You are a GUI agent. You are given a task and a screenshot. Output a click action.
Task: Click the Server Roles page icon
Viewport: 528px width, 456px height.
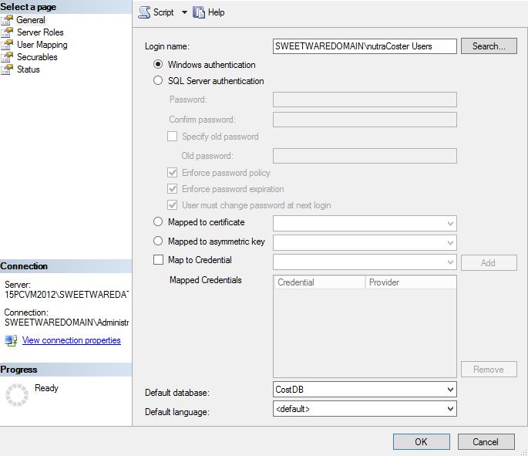tap(7, 32)
